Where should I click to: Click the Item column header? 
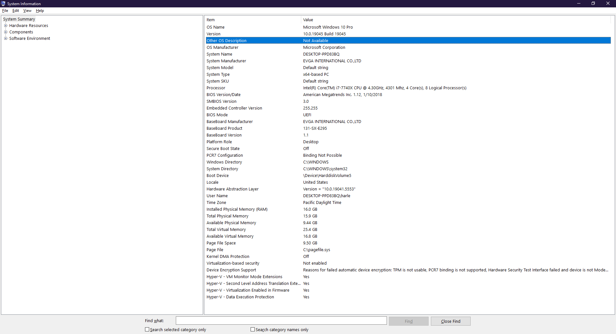(x=253, y=20)
